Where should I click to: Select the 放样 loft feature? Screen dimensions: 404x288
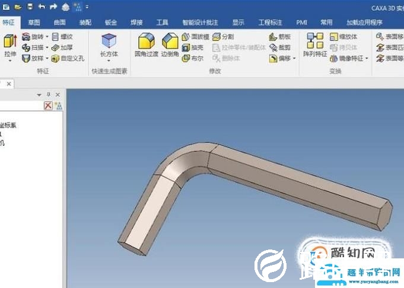coord(33,59)
